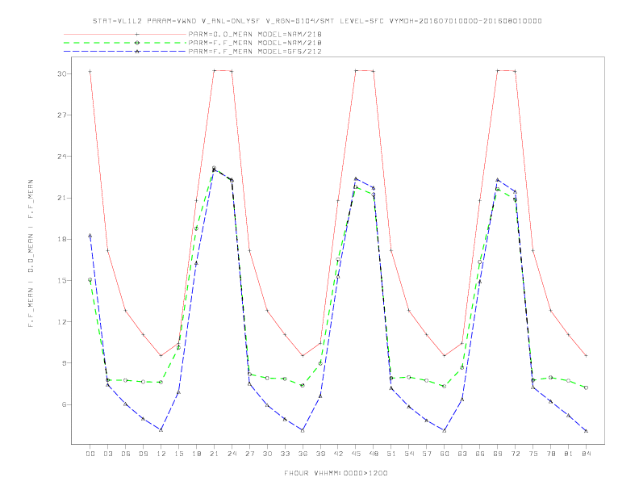Viewport: 639px width, 494px height.
Task: Click x-axis forecast hour label 30
Action: 267,454
